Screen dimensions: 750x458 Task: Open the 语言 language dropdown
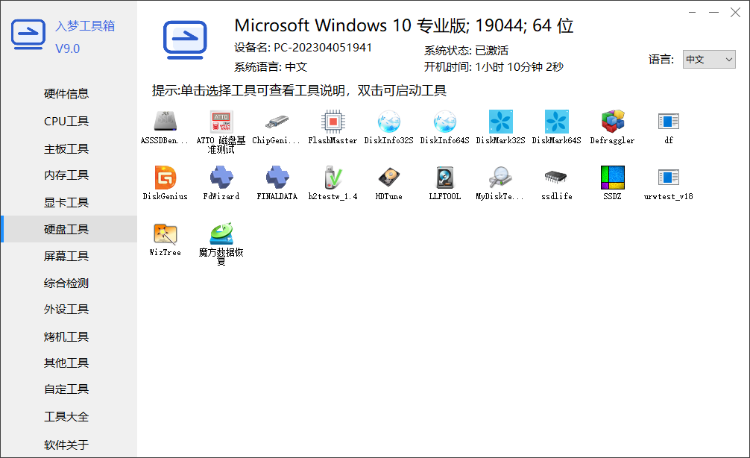coord(708,59)
